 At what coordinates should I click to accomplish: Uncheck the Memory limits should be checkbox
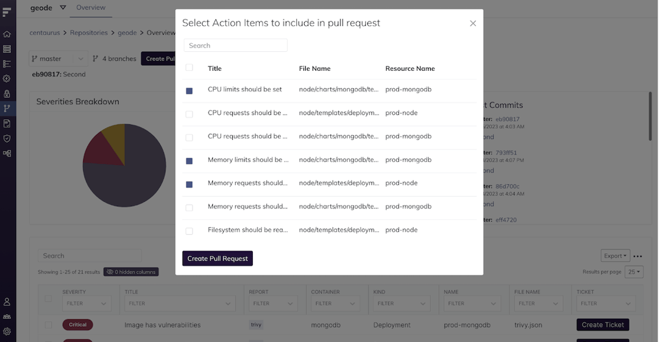[x=189, y=161]
